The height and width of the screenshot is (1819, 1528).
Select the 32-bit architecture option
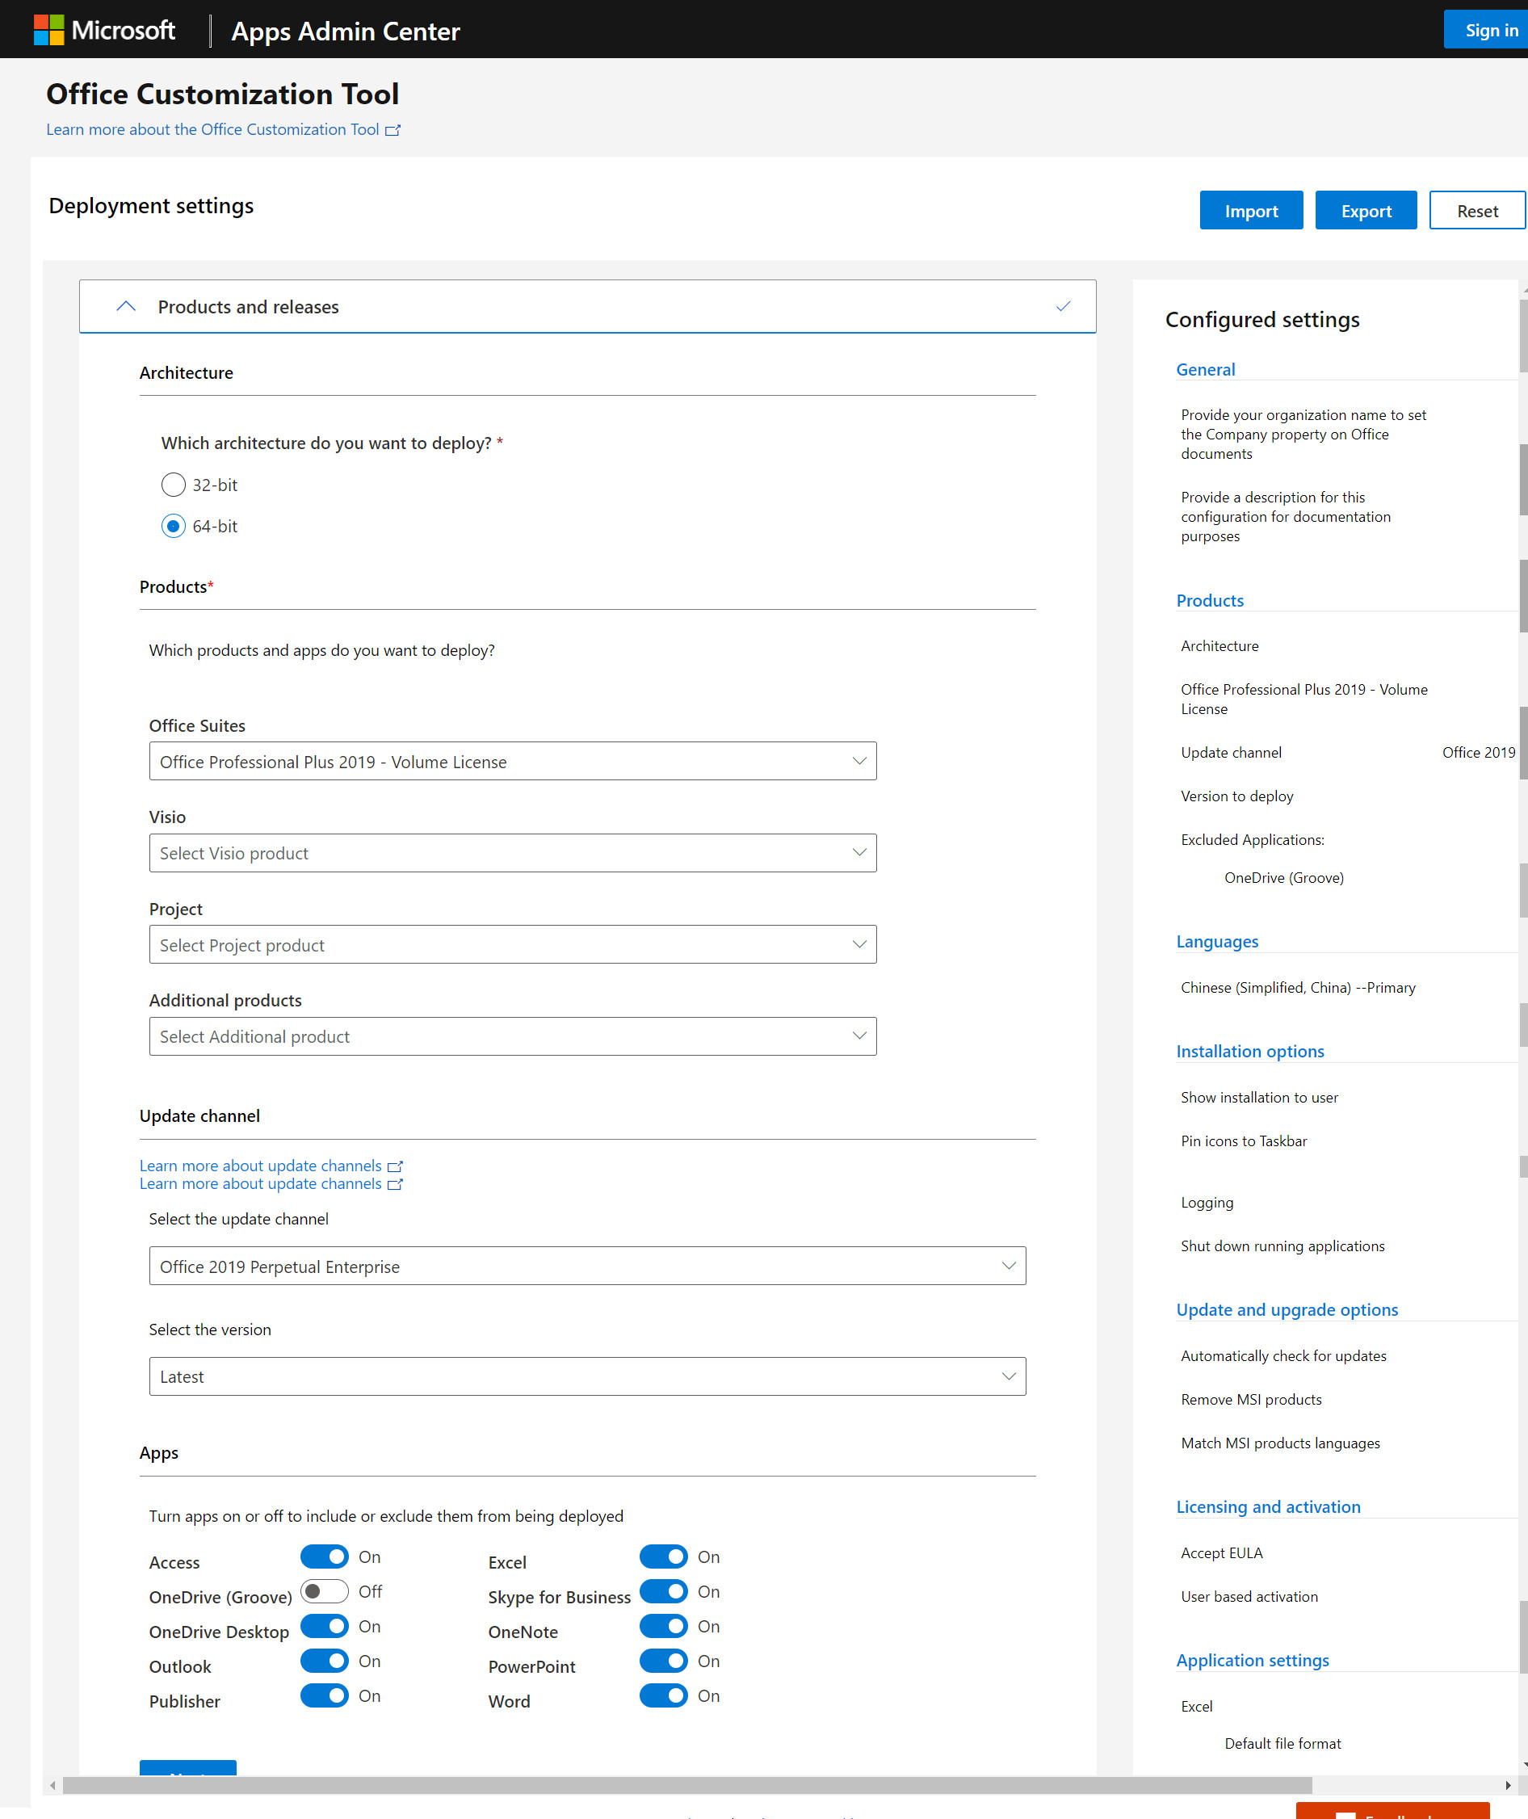(174, 485)
